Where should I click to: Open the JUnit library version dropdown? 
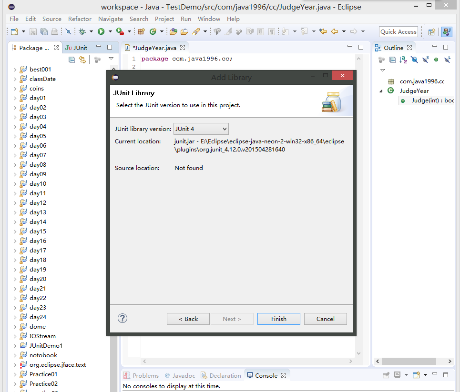tap(201, 129)
